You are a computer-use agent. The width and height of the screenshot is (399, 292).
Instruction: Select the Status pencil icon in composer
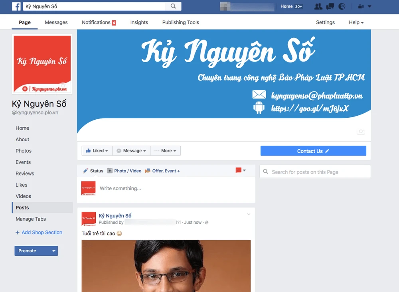point(85,171)
